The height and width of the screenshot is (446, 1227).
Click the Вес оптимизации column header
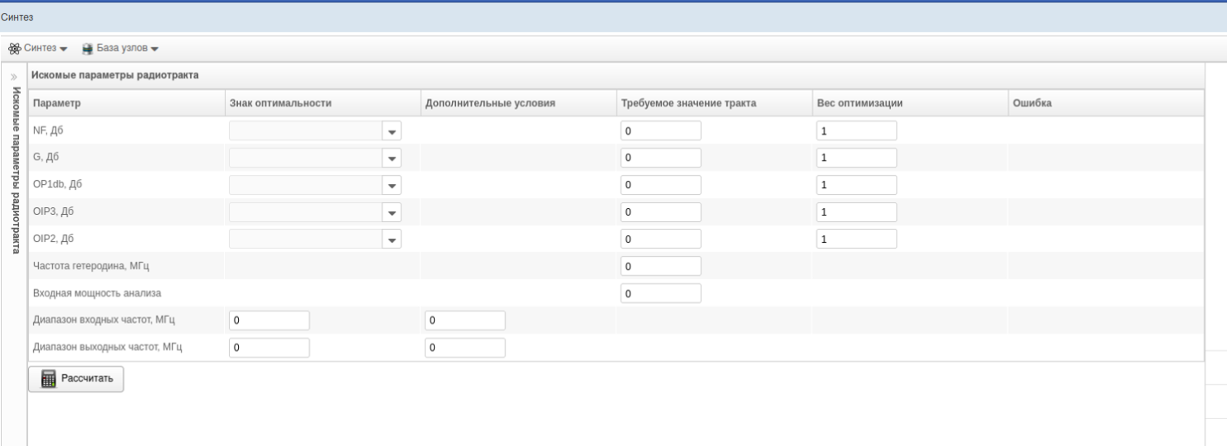[858, 103]
